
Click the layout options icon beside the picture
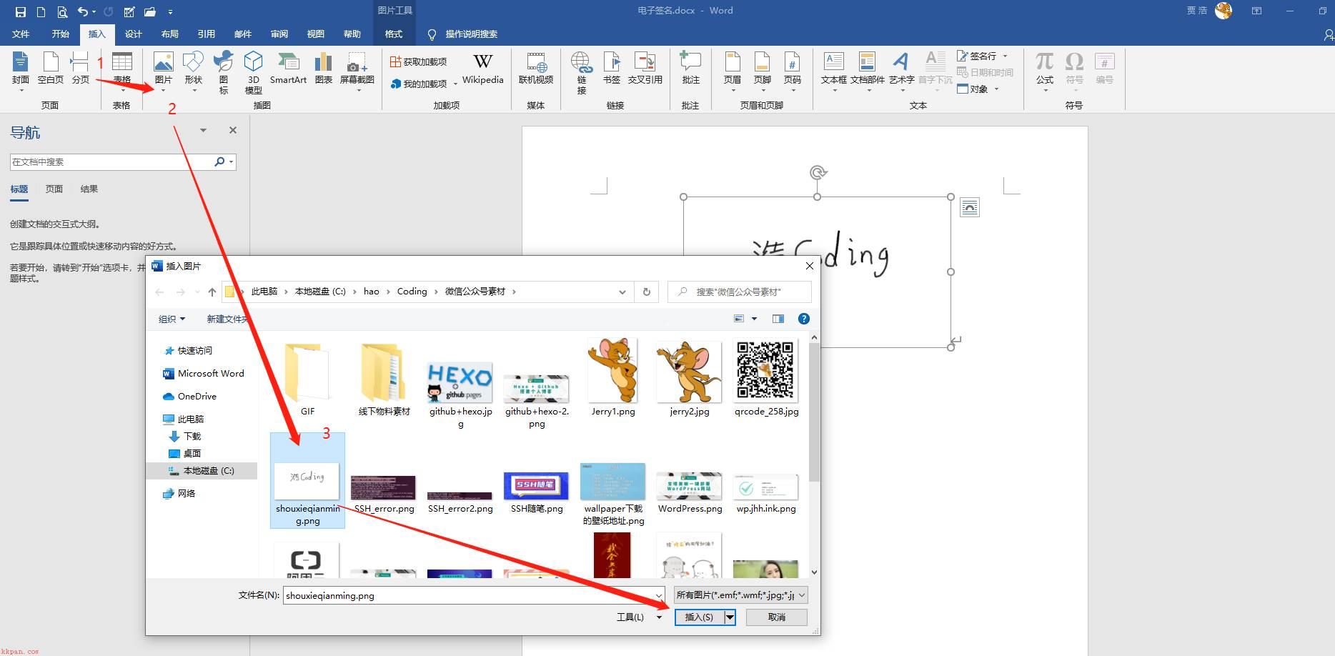[x=969, y=207]
